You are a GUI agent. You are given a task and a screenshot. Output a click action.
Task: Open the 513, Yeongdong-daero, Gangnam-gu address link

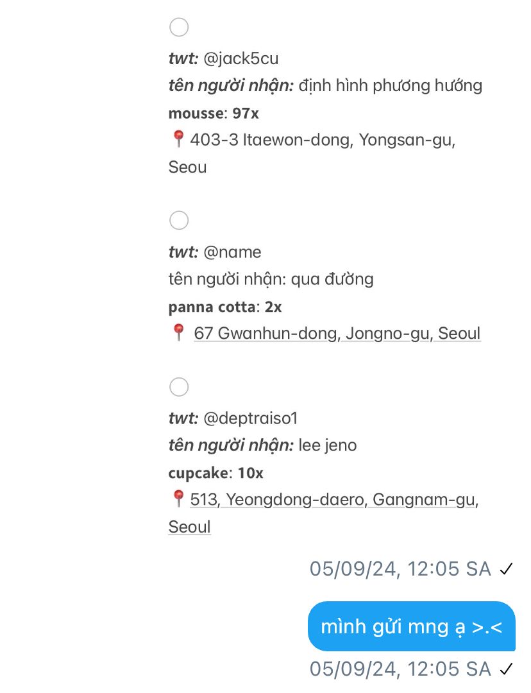[334, 500]
